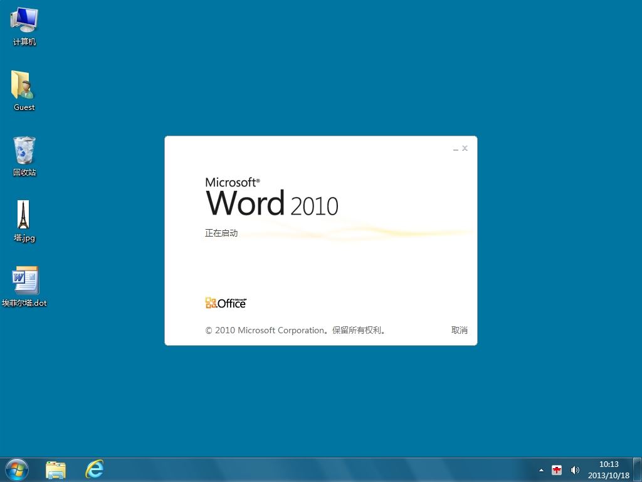This screenshot has height=482, width=642.
Task: Select the 塔.jpg image file
Action: click(24, 222)
